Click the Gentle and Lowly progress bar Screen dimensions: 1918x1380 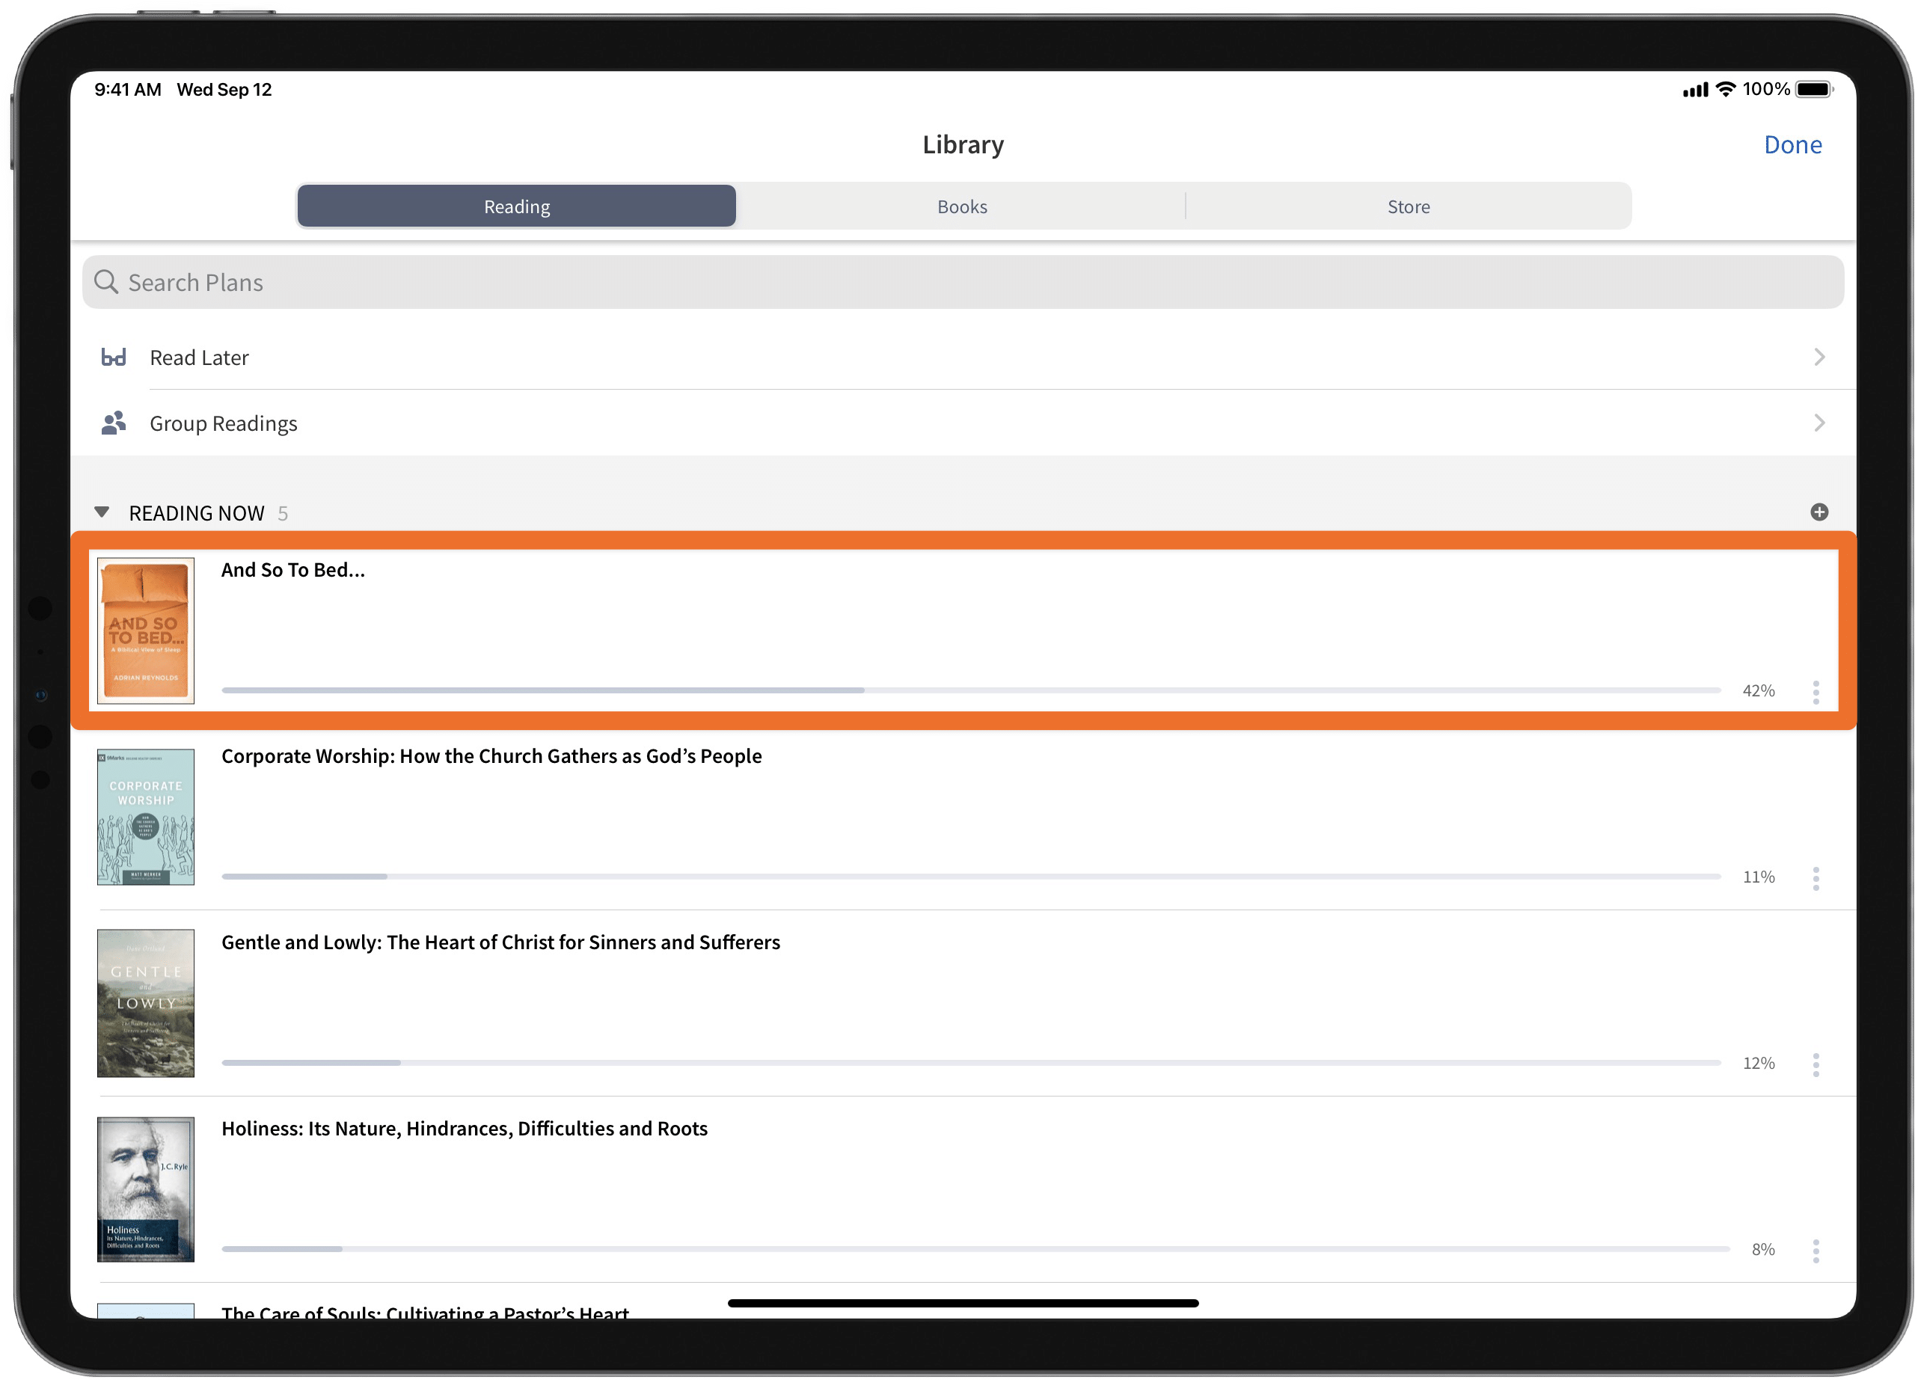971,1063
